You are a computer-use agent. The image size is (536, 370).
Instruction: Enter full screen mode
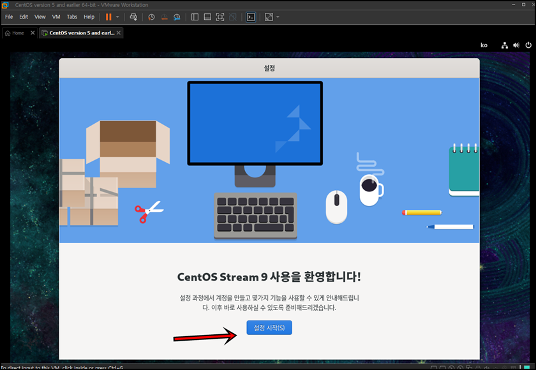pos(220,17)
